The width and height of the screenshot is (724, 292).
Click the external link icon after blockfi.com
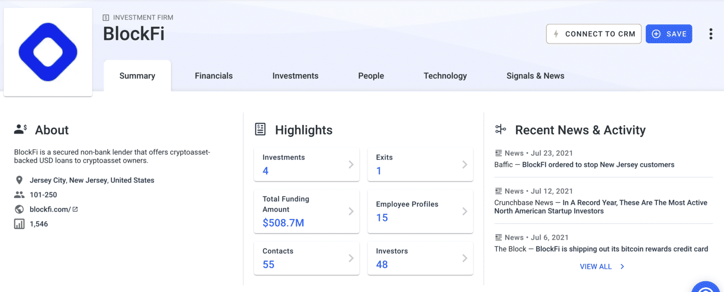(x=75, y=209)
